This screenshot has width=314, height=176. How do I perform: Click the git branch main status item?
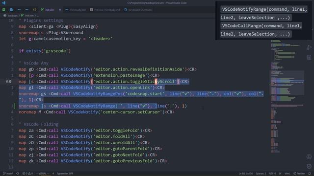click(x=8, y=174)
